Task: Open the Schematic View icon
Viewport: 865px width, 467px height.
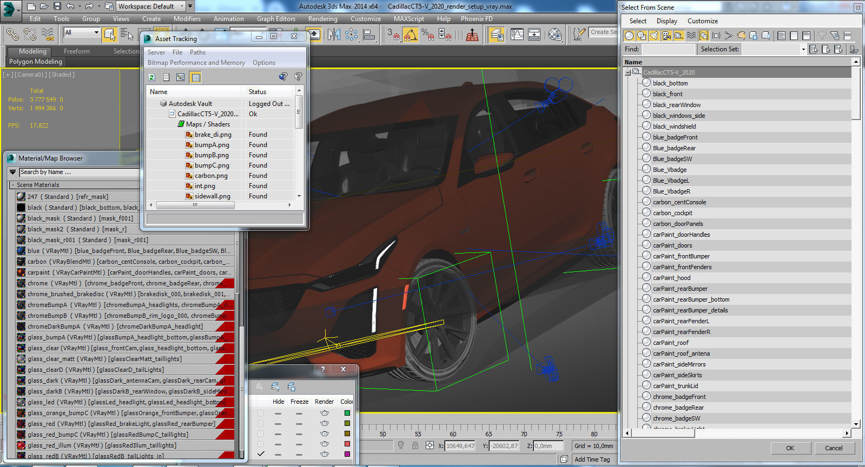Action: coord(534,35)
